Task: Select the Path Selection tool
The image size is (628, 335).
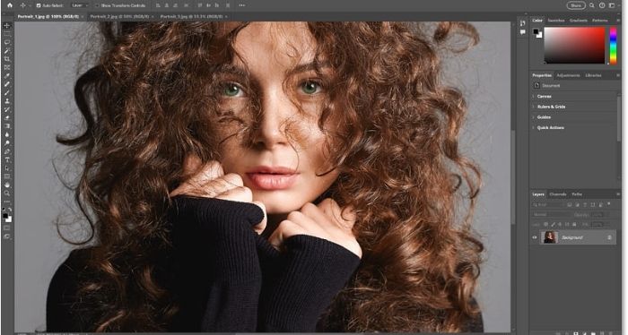Action: 7,167
